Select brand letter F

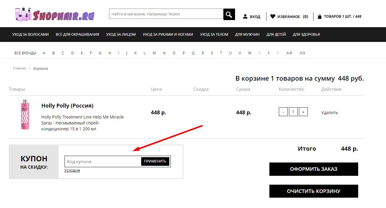tap(91, 53)
